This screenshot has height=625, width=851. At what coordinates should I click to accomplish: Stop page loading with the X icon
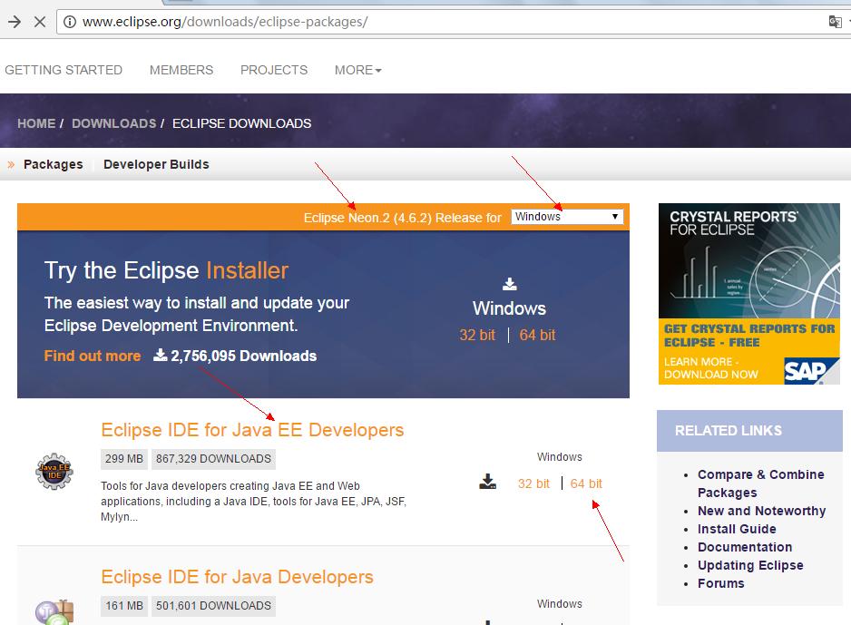click(x=40, y=22)
